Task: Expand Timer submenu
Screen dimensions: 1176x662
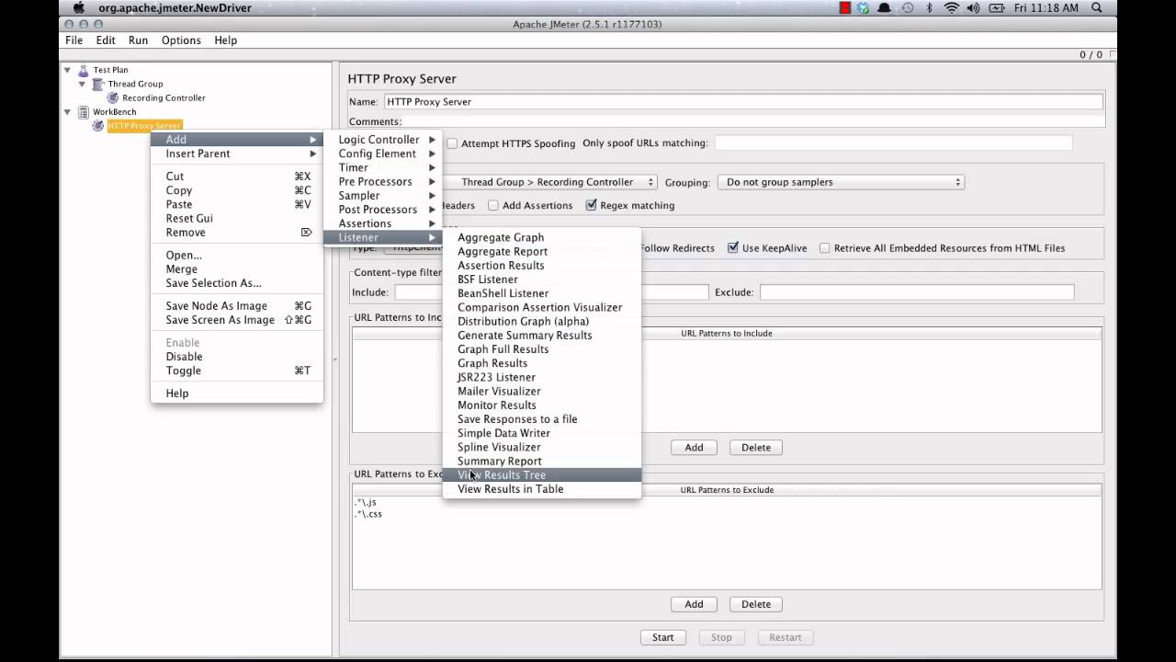Action: pos(383,167)
